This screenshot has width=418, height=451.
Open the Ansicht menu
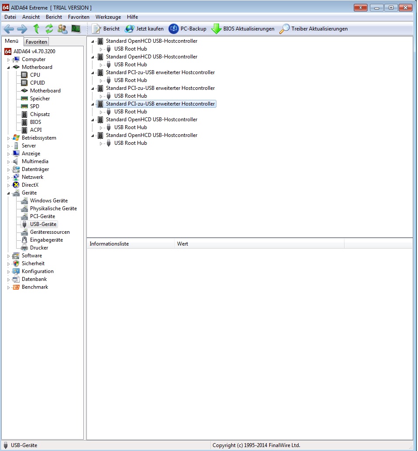pyautogui.click(x=31, y=17)
